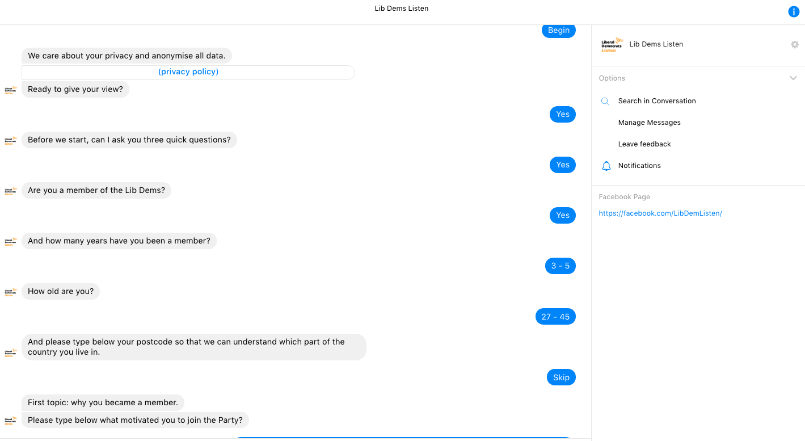Click the blue info icon in top bar
Viewport: 805px width, 441px height.
pyautogui.click(x=794, y=12)
